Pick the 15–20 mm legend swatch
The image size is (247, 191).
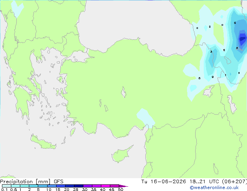tap(60, 186)
